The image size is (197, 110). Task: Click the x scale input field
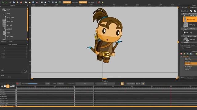[x=16, y=54]
